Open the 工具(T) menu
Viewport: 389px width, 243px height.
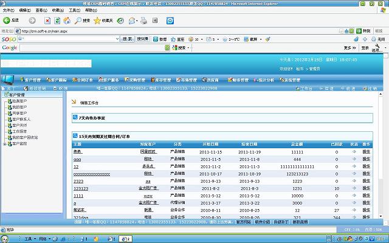coord(74,10)
